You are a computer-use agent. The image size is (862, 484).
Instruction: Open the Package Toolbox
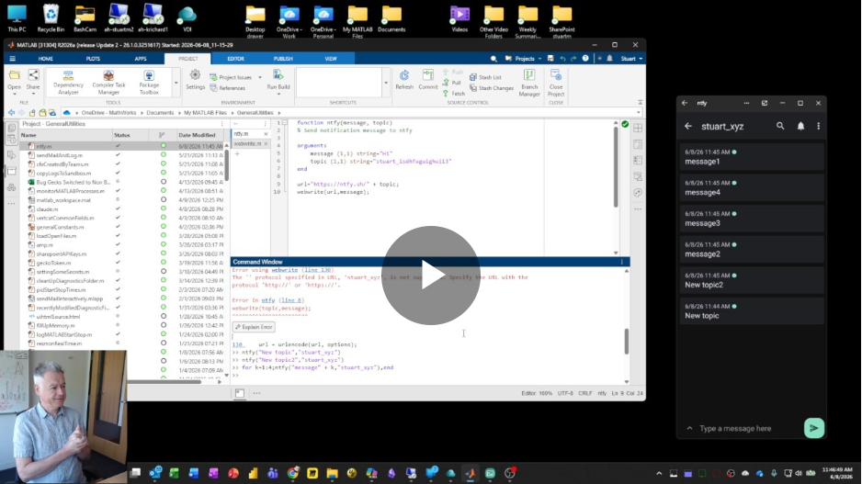point(149,83)
